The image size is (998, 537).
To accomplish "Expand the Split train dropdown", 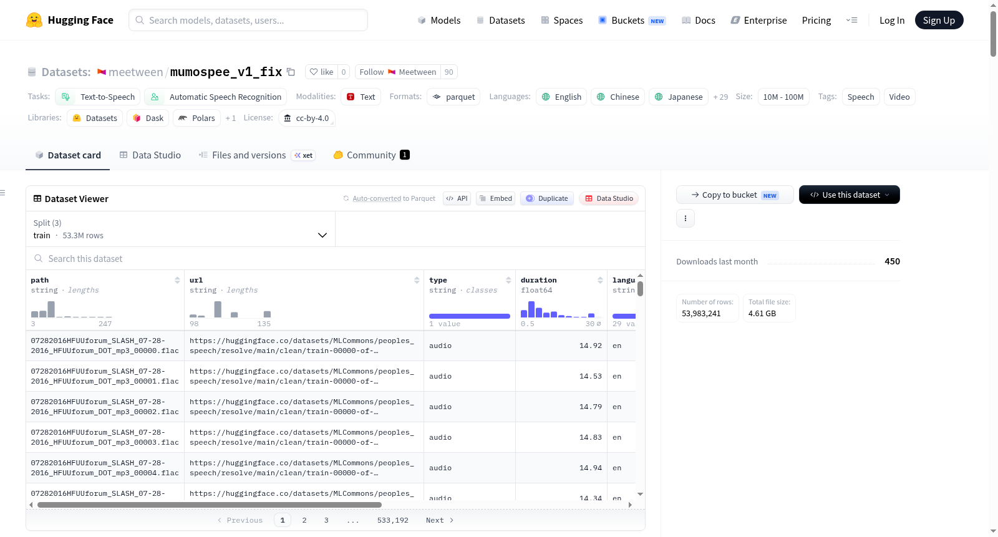I will pyautogui.click(x=180, y=229).
